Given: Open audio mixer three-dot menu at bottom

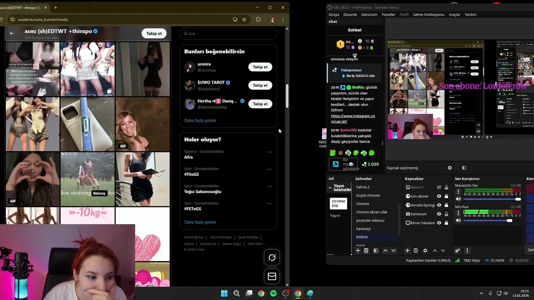Looking at the screenshot, I should click(x=467, y=250).
